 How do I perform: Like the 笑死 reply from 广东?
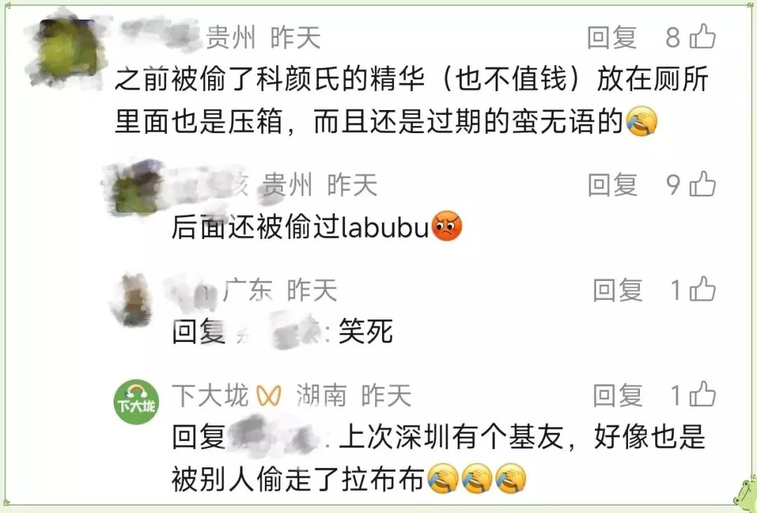coord(702,289)
